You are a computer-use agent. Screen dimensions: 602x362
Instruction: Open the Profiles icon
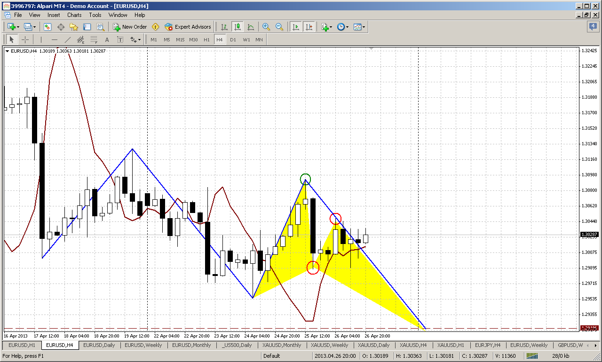click(28, 27)
